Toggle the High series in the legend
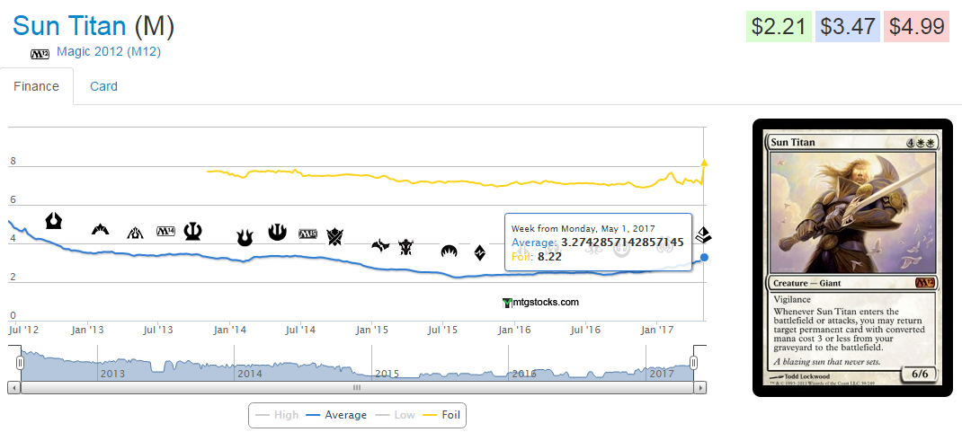This screenshot has height=441, width=962. click(x=277, y=415)
